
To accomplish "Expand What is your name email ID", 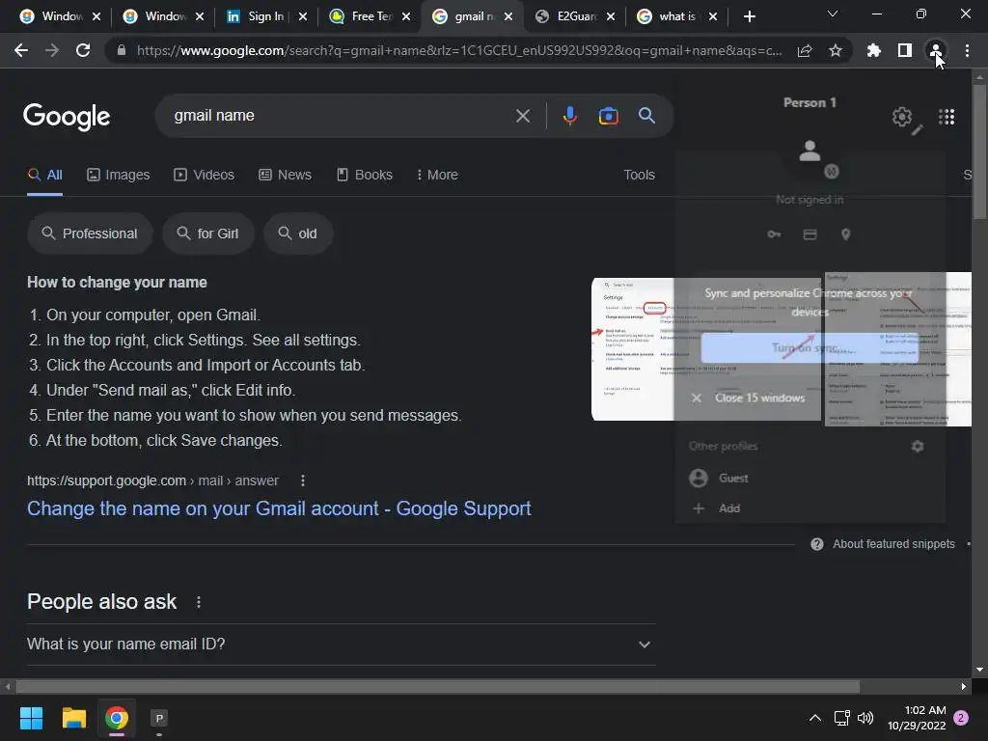I will click(x=341, y=644).
